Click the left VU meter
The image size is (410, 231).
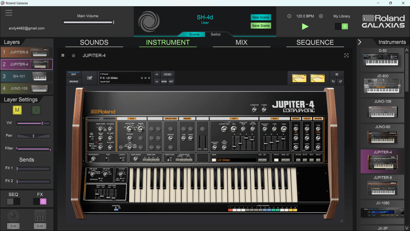click(x=299, y=78)
